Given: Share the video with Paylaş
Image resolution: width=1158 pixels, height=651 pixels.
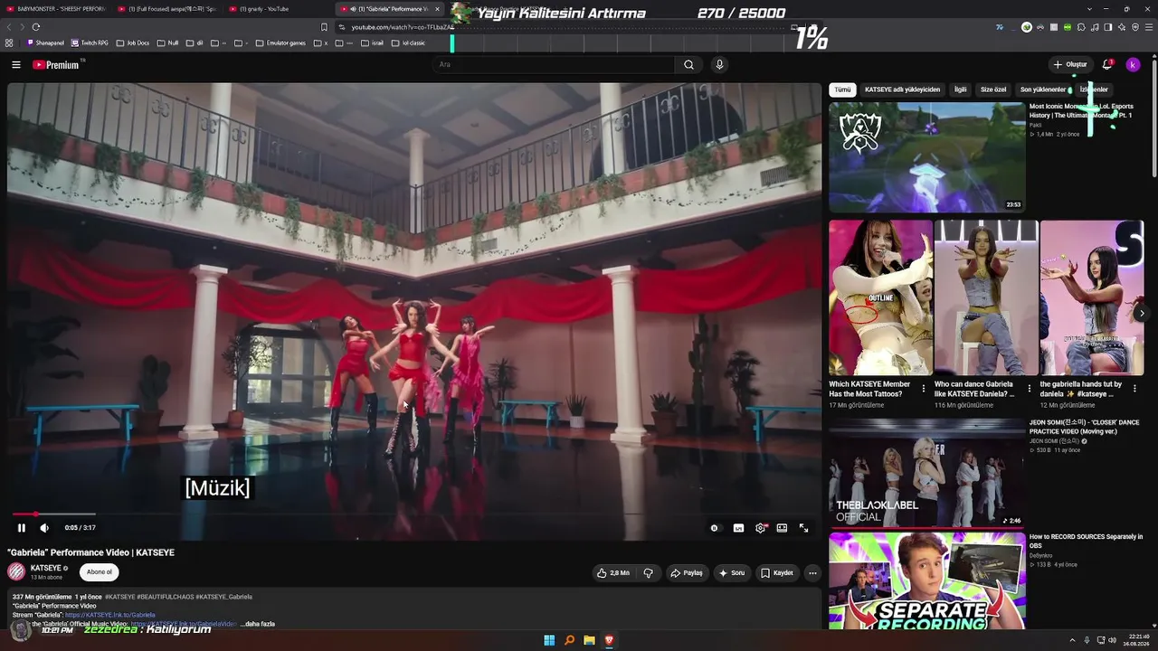Looking at the screenshot, I should click(x=687, y=572).
